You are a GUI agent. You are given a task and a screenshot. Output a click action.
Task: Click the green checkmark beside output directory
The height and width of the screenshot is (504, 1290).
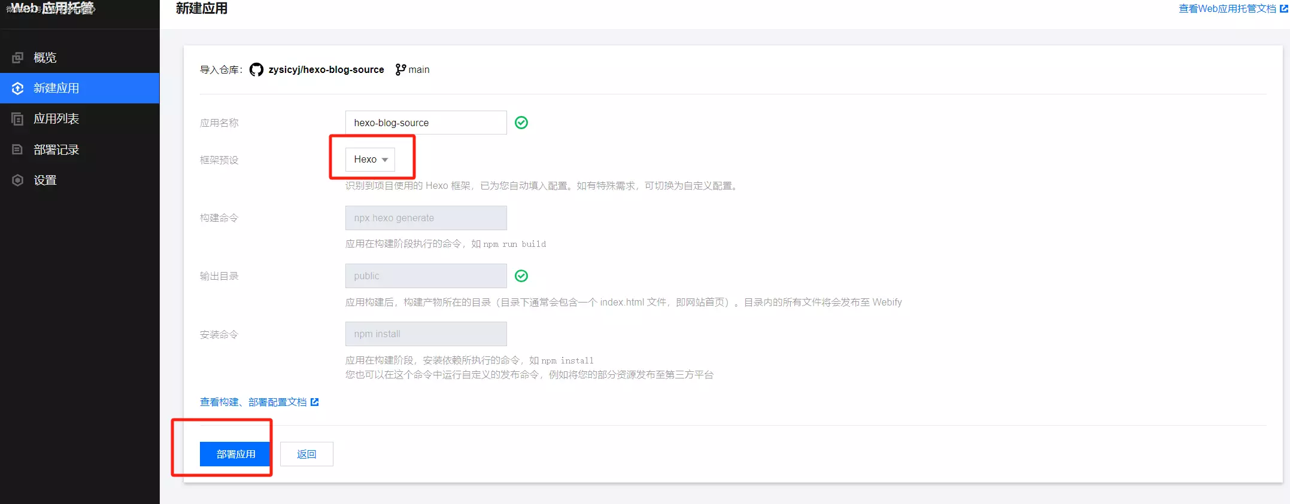point(521,276)
